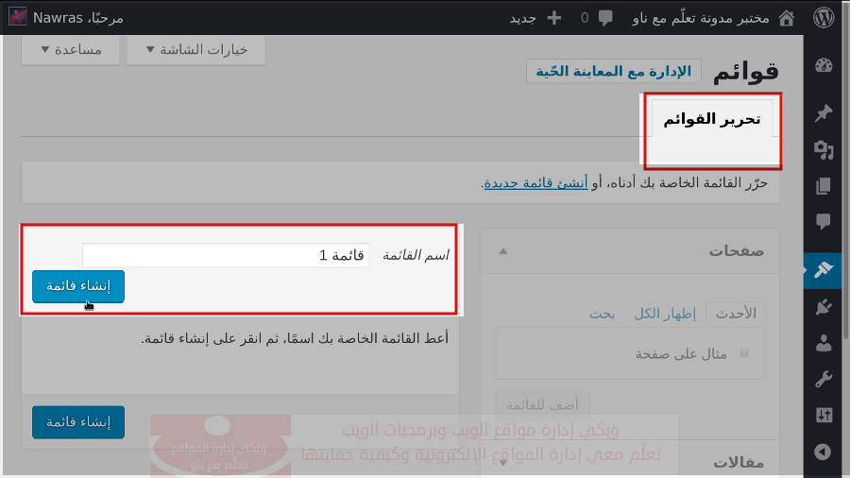
Task: Switch to the 'بحث' search tab
Action: [603, 314]
